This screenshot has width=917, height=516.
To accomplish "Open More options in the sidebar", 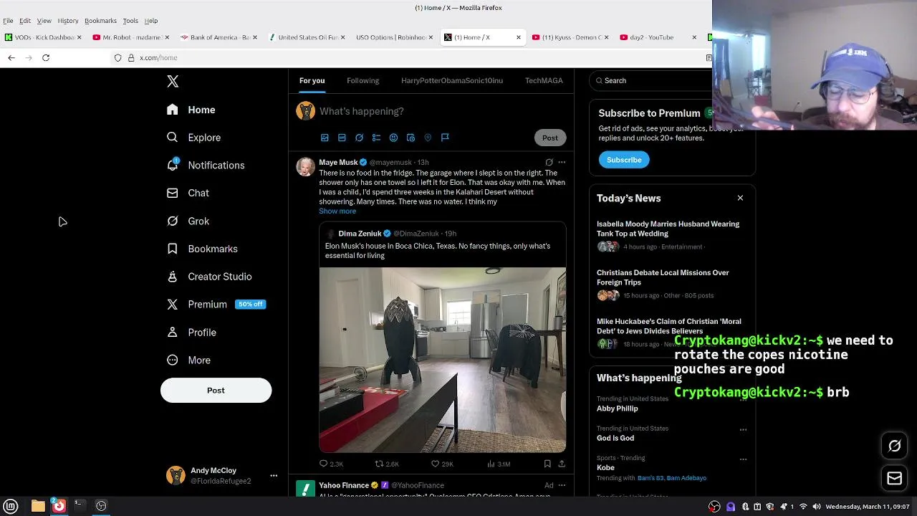I will point(189,360).
